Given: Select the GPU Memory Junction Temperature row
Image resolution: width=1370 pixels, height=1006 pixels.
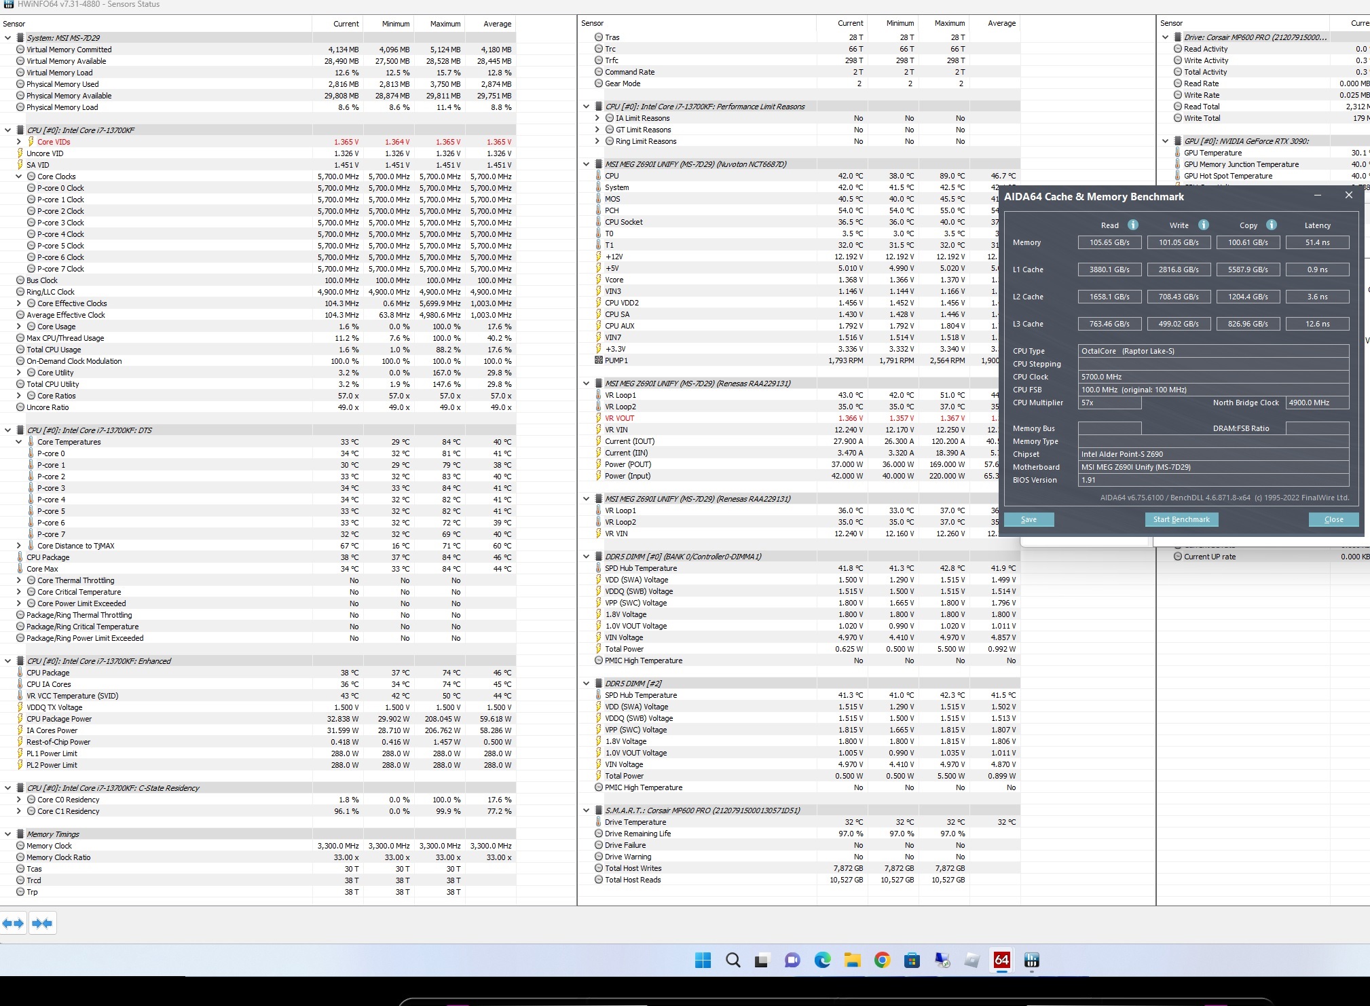Looking at the screenshot, I should 1263,164.
